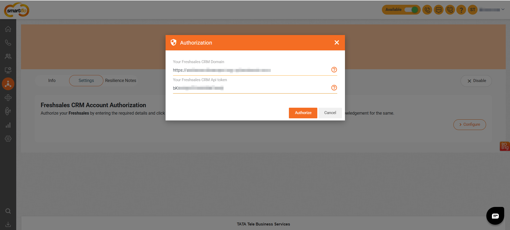Switch to the Settings tab
Viewport: 510px width, 230px height.
(86, 81)
